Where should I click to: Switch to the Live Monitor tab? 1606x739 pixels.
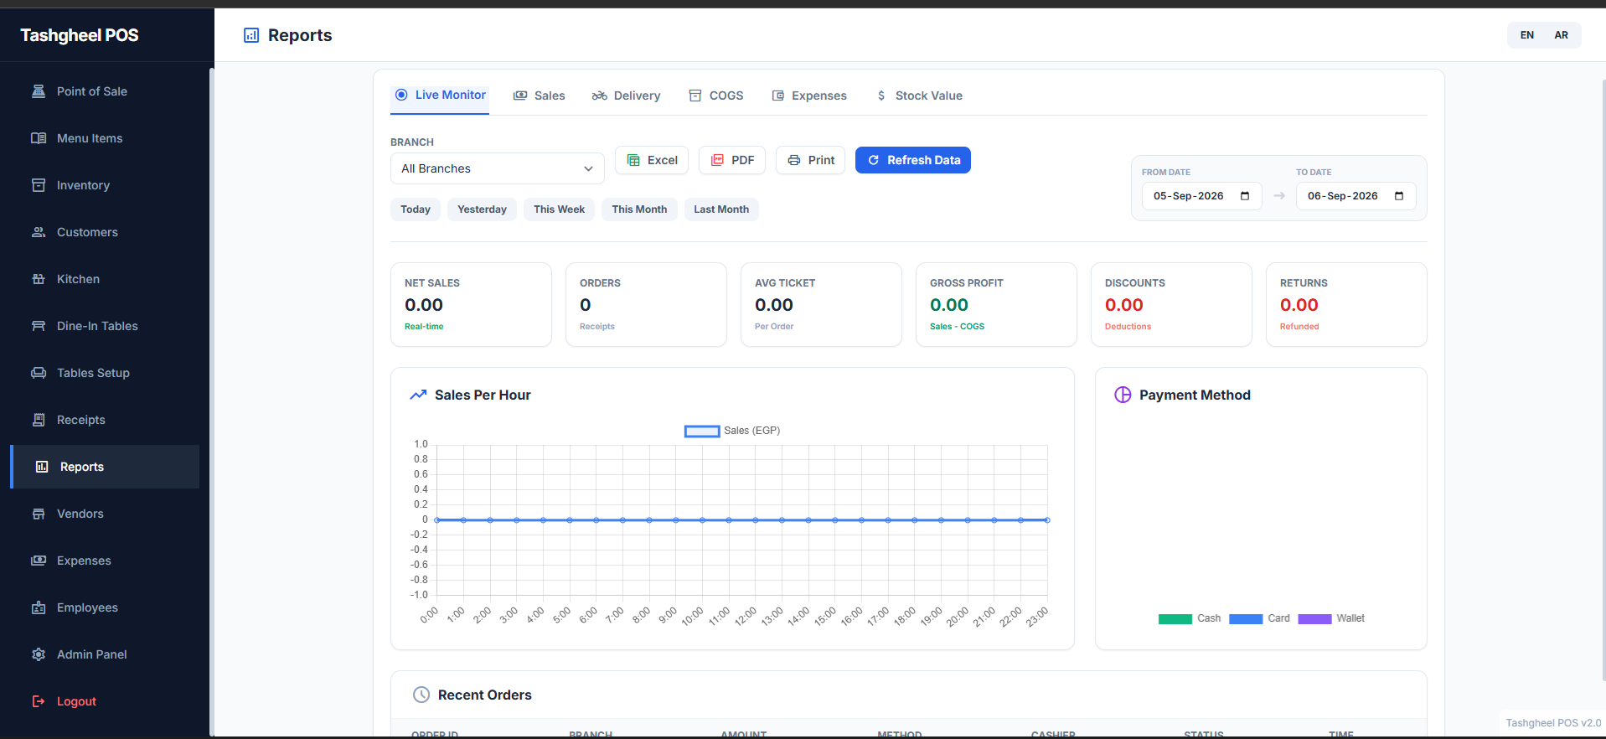[x=440, y=95]
